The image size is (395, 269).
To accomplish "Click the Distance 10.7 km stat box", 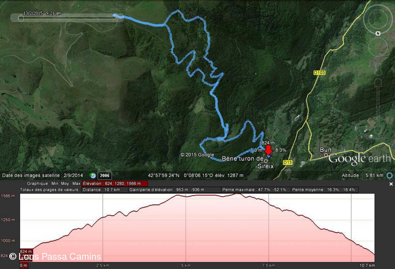I will pyautogui.click(x=105, y=190).
